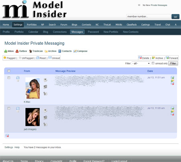Click the Filter button
The image size is (181, 162).
(x=173, y=63)
